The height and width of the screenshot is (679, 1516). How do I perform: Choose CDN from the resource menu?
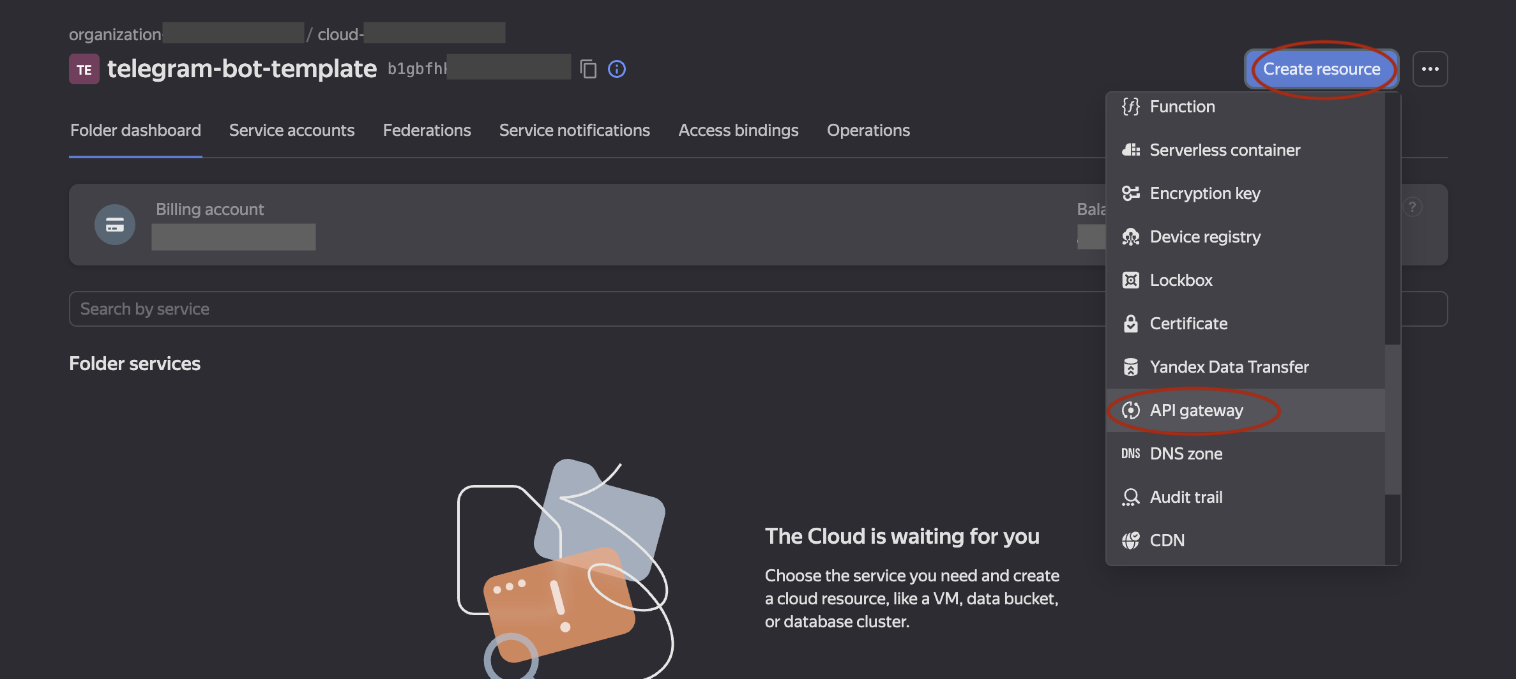1245,541
